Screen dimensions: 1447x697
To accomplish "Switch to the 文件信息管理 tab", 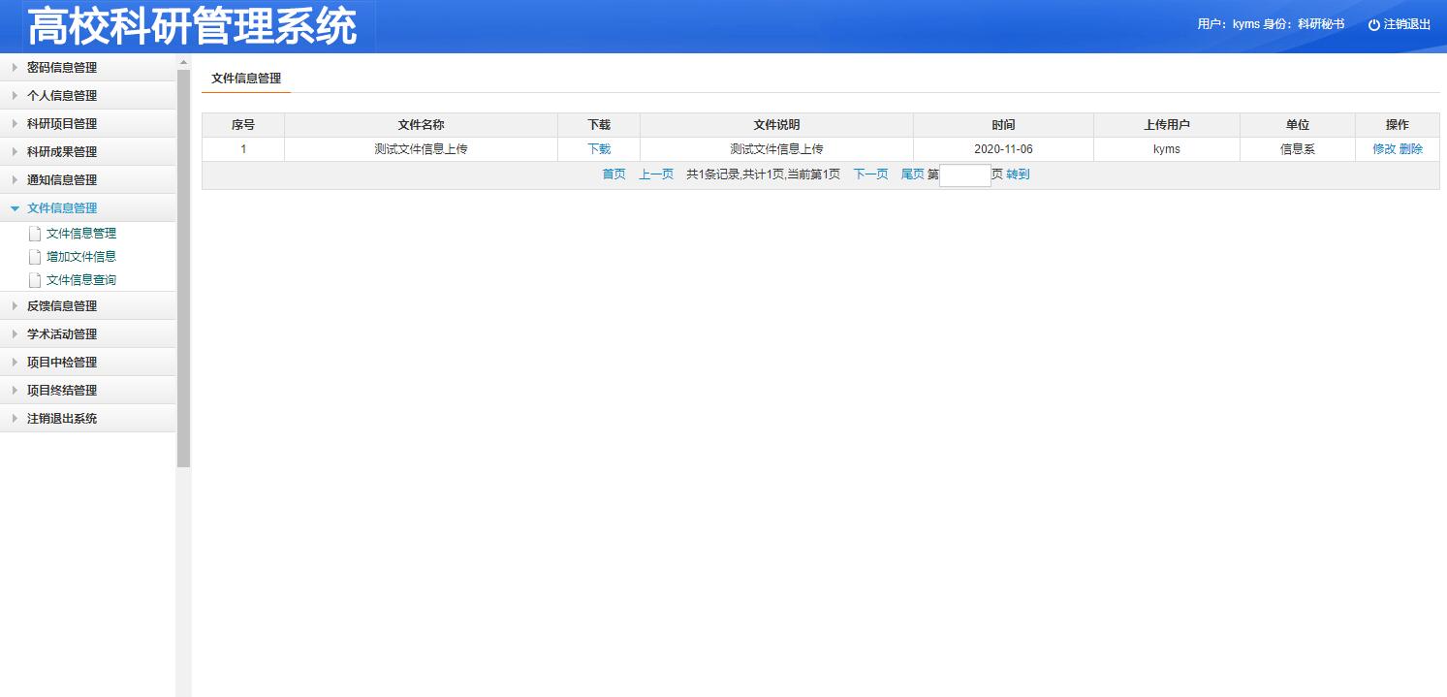I will [245, 79].
